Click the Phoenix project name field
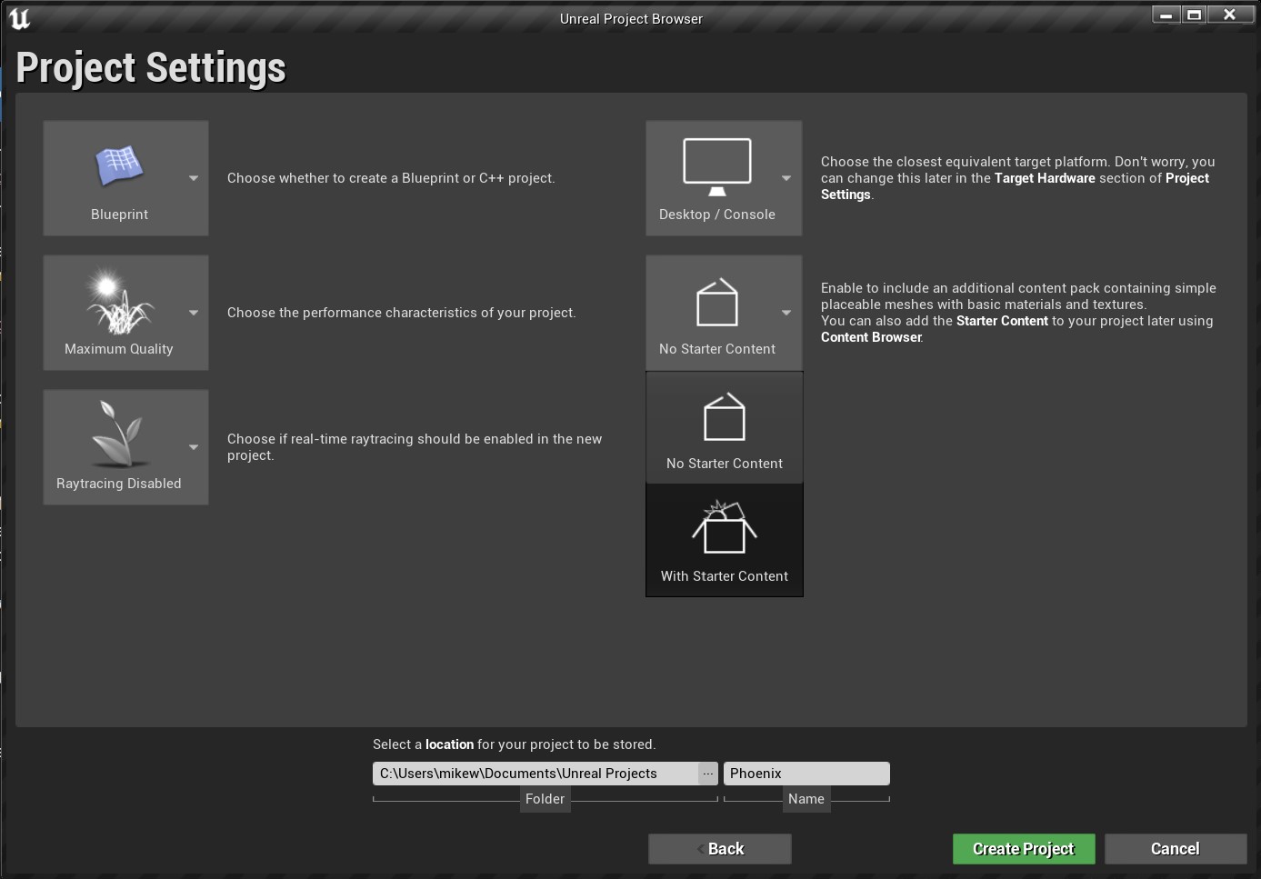The height and width of the screenshot is (879, 1261). click(x=806, y=774)
